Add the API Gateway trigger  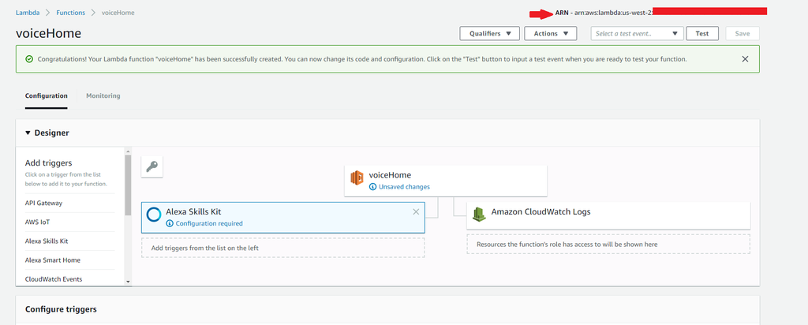43,203
